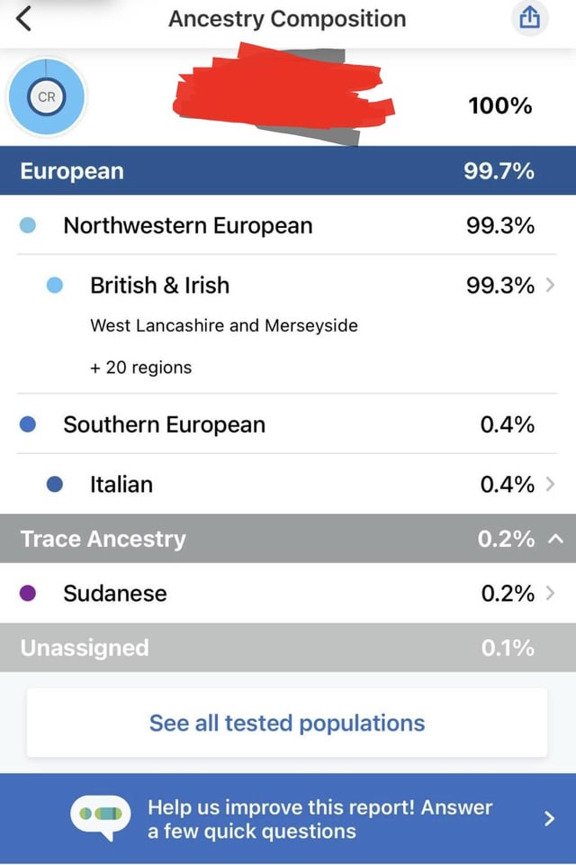The image size is (576, 865).
Task: Tap the dark blue Southern European dot
Action: tap(27, 424)
